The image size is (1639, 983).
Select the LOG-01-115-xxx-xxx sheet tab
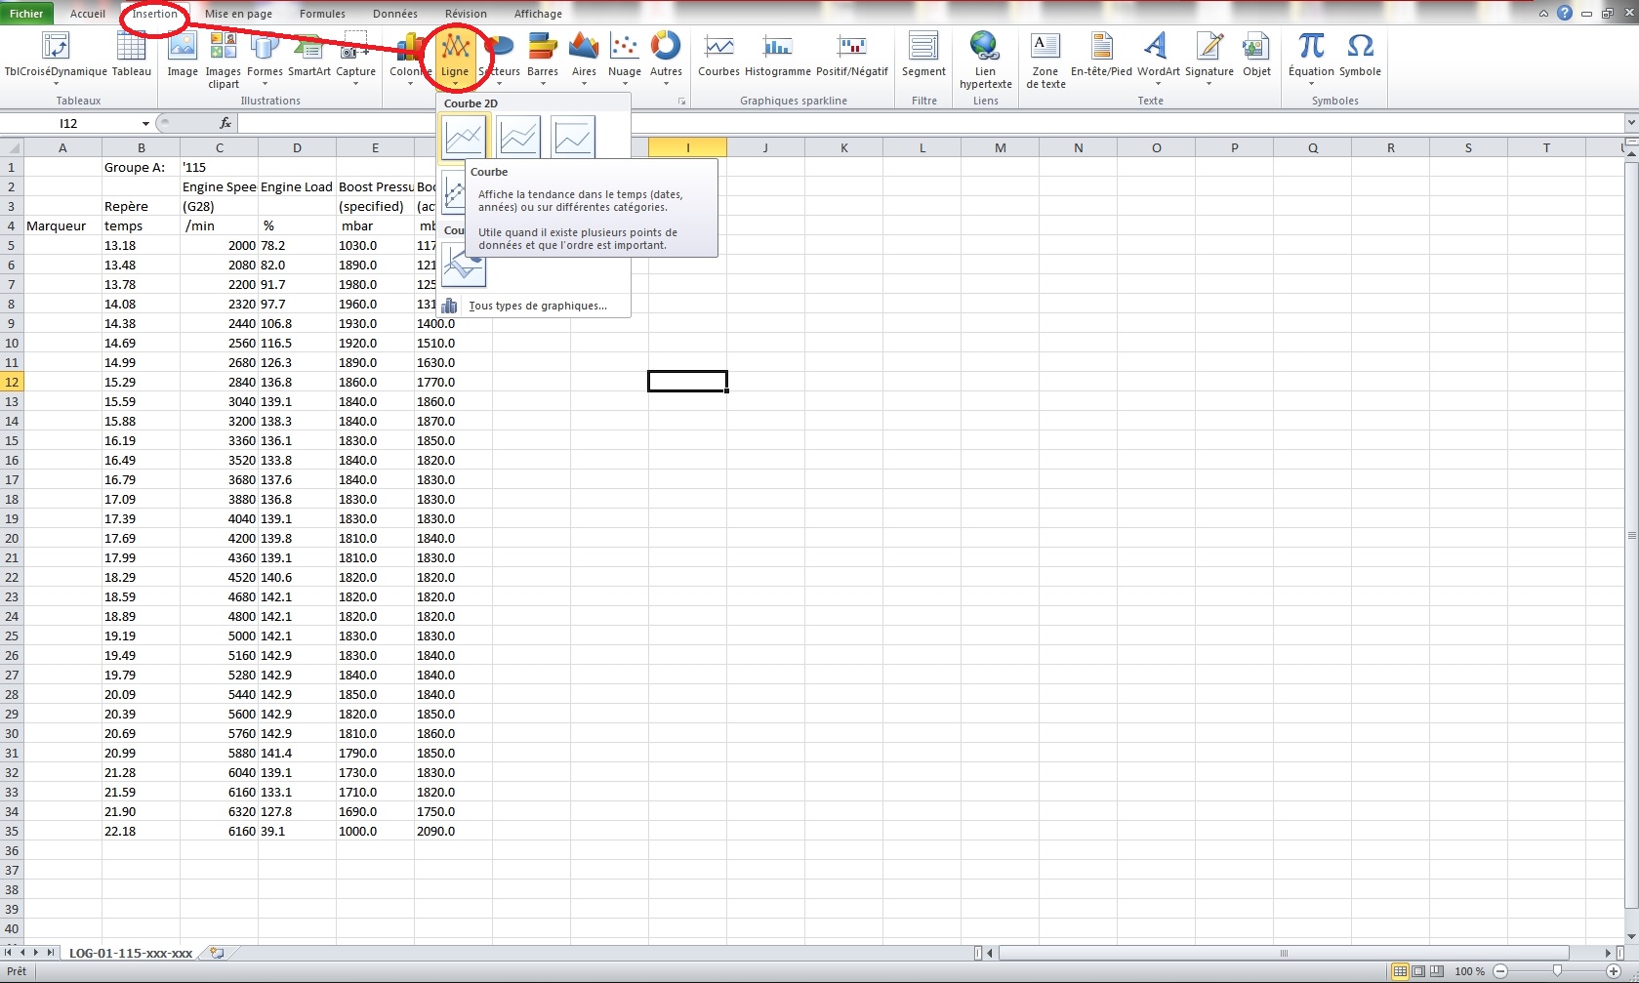[x=131, y=953]
